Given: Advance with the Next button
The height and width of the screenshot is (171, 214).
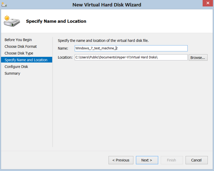Looking at the screenshot, I should pos(147,160).
